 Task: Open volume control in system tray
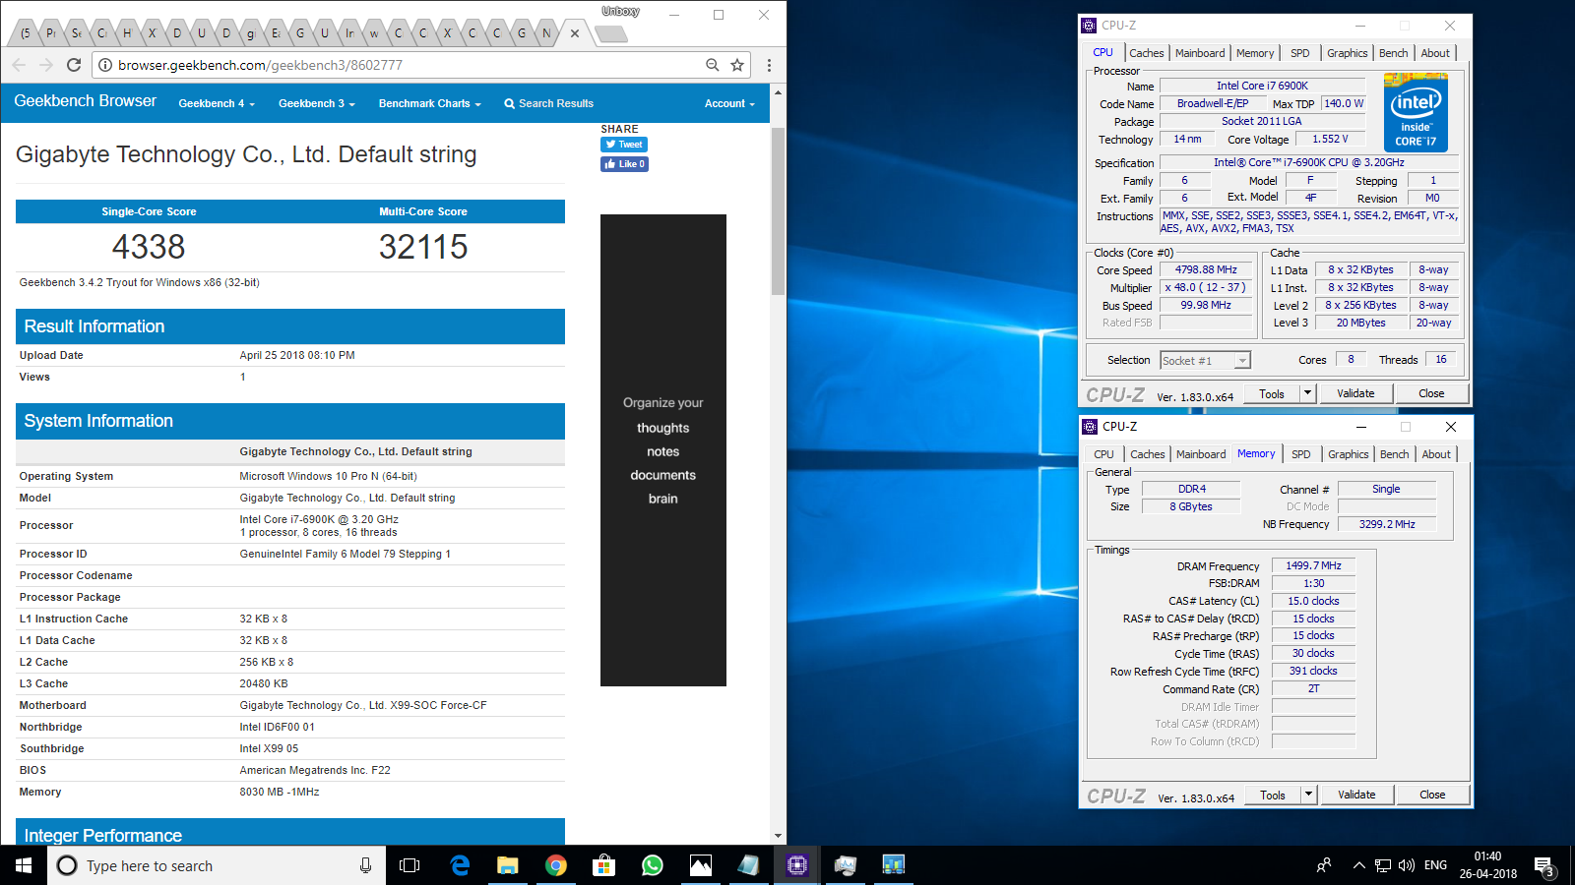coord(1407,865)
